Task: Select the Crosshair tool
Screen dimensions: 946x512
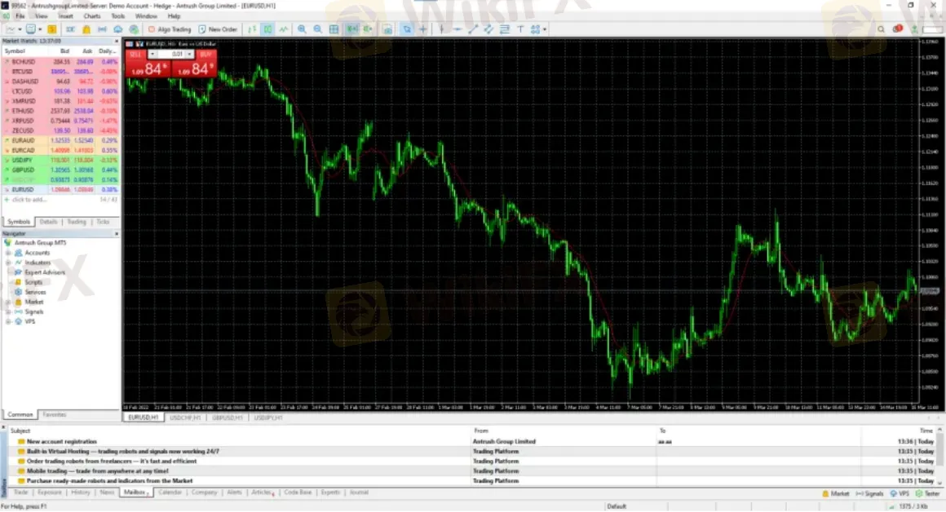Action: point(424,29)
